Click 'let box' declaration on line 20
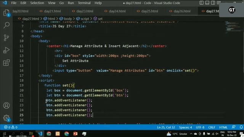The height and width of the screenshot is (137, 244). click(53, 91)
